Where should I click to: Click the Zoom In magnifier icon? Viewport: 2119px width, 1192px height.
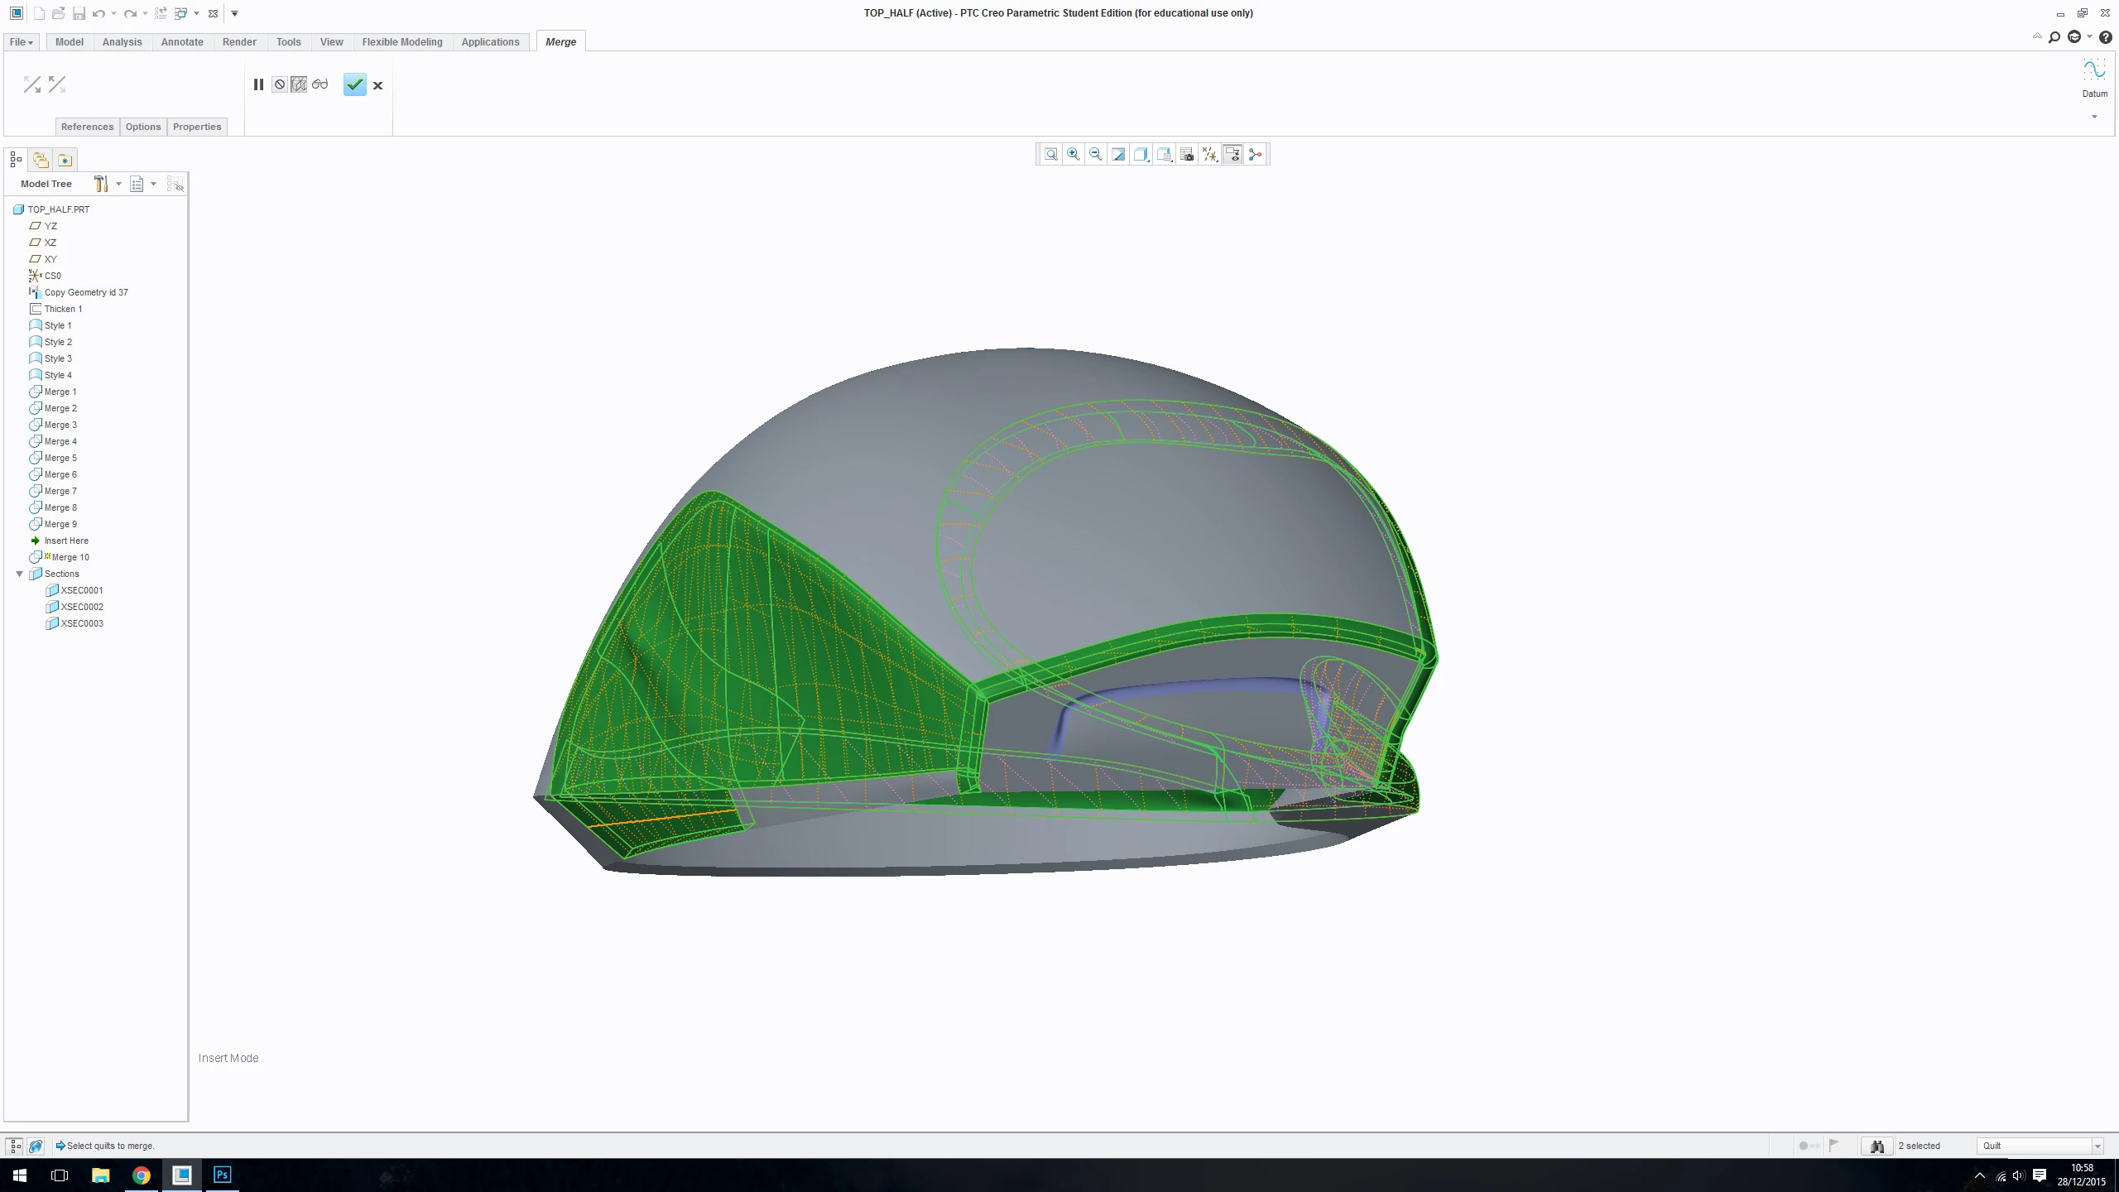(1074, 154)
